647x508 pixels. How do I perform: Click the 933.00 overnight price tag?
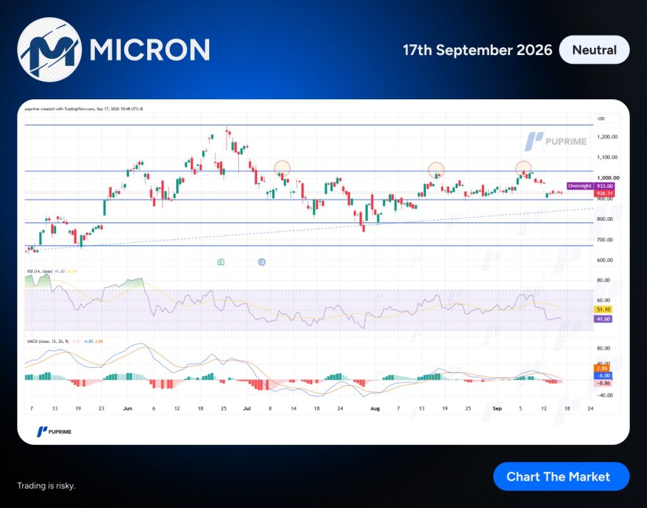[x=605, y=186]
